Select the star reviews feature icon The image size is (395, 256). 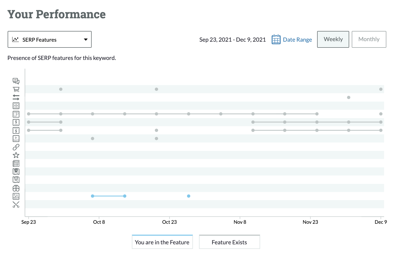[16, 155]
